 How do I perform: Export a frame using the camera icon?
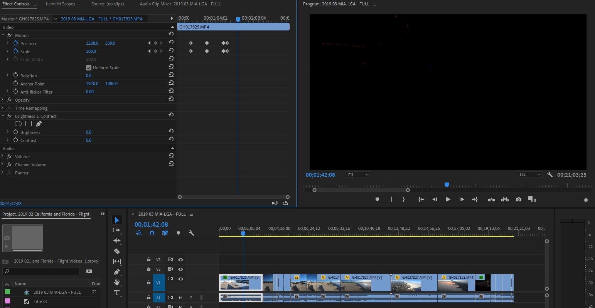pos(518,199)
